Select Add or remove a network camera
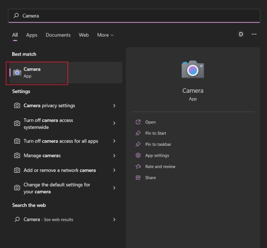Screen dimensions: 267x248 click(60, 170)
